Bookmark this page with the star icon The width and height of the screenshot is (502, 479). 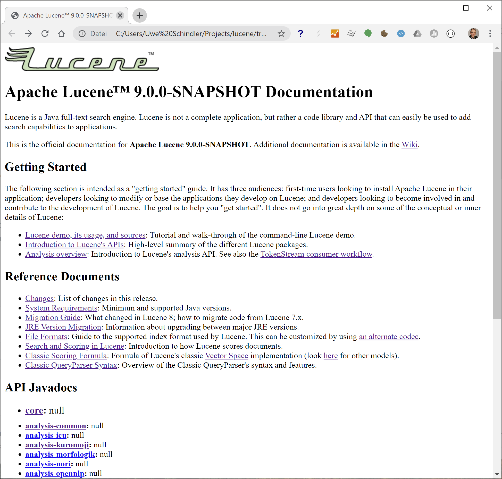pos(281,33)
